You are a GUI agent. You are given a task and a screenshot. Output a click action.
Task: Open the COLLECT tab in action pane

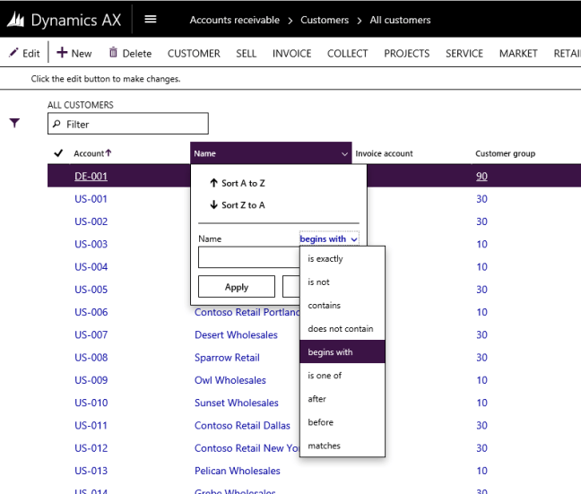tap(347, 54)
